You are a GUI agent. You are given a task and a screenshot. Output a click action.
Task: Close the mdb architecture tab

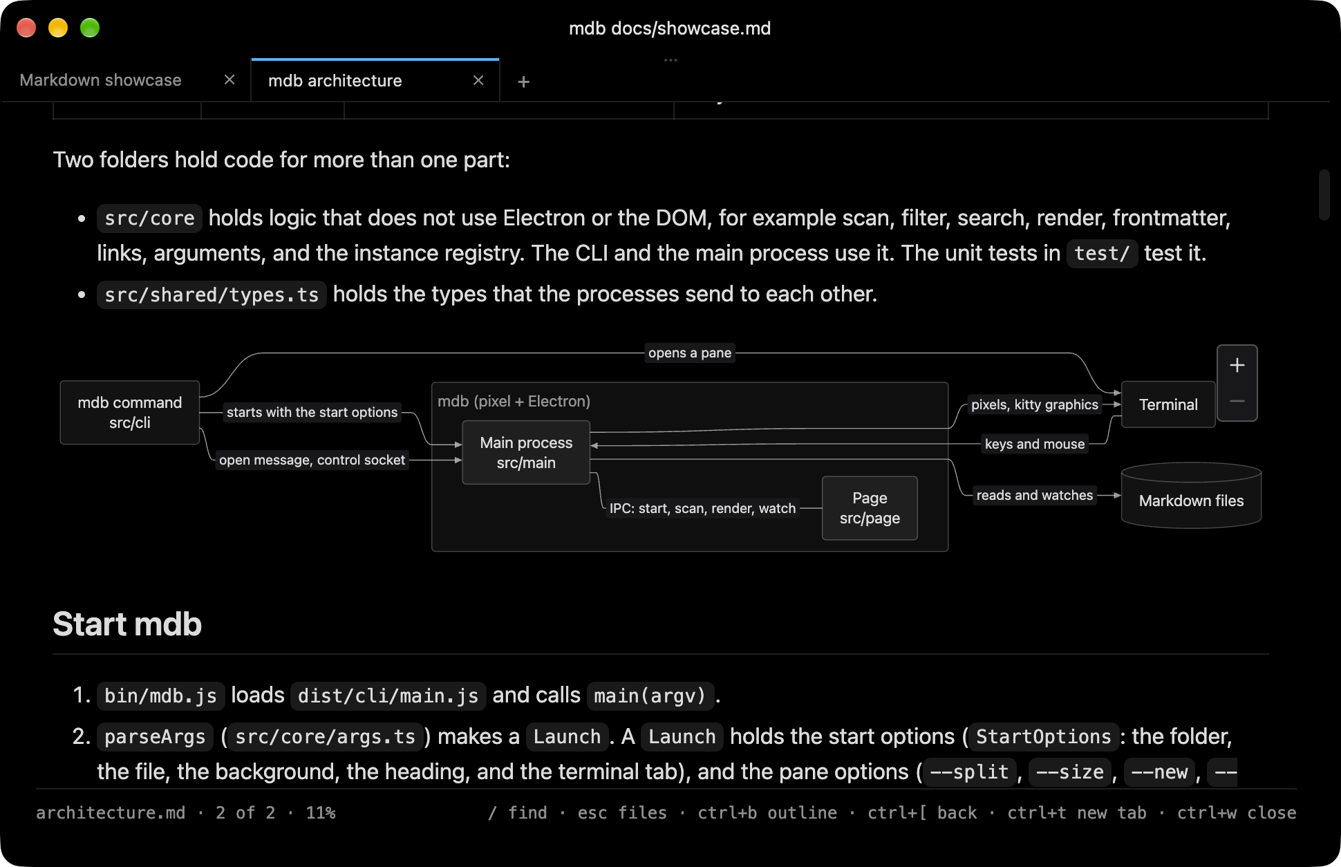(x=478, y=81)
